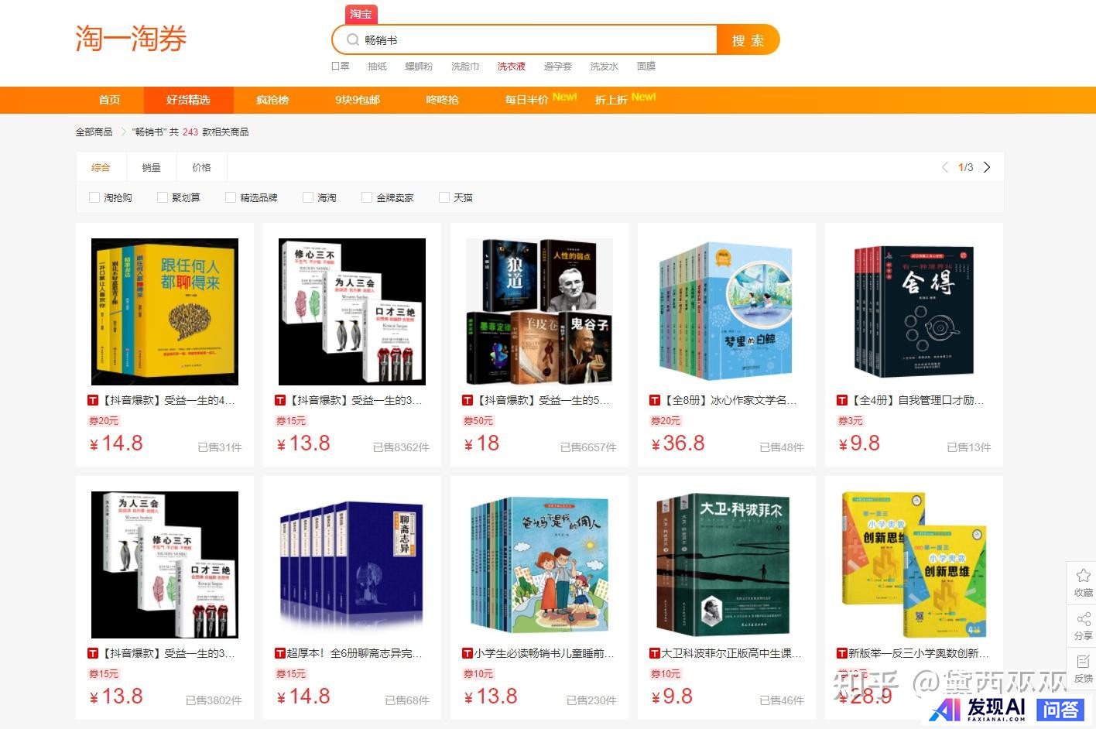Click the 收藏 star icon
Viewport: 1096px width, 729px height.
1083,575
